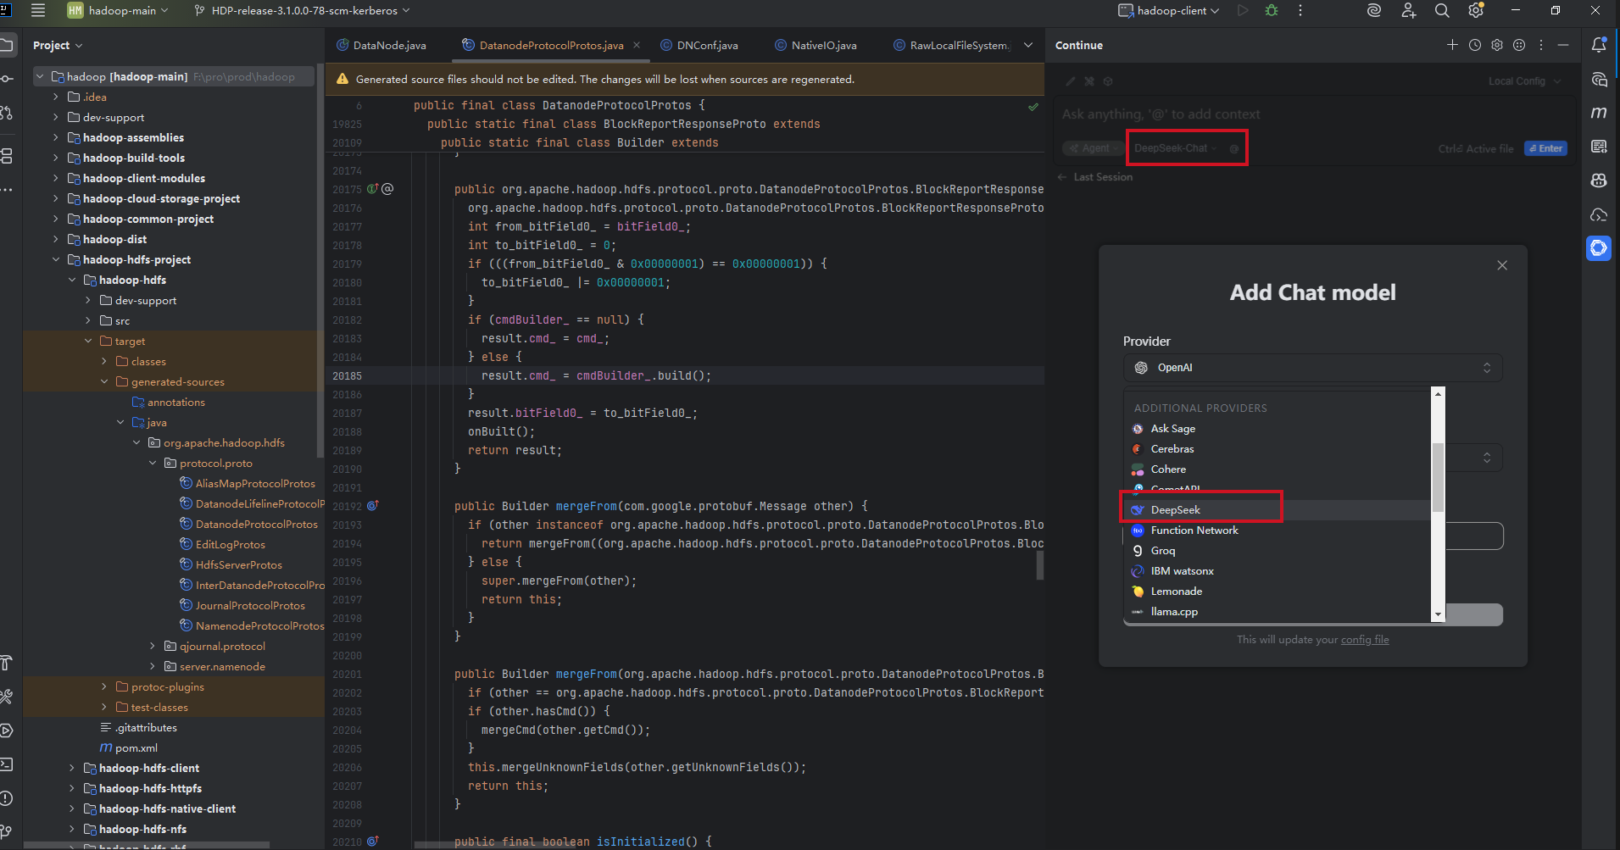This screenshot has width=1620, height=850.
Task: Open IDE settings gear icon
Action: (x=1476, y=11)
